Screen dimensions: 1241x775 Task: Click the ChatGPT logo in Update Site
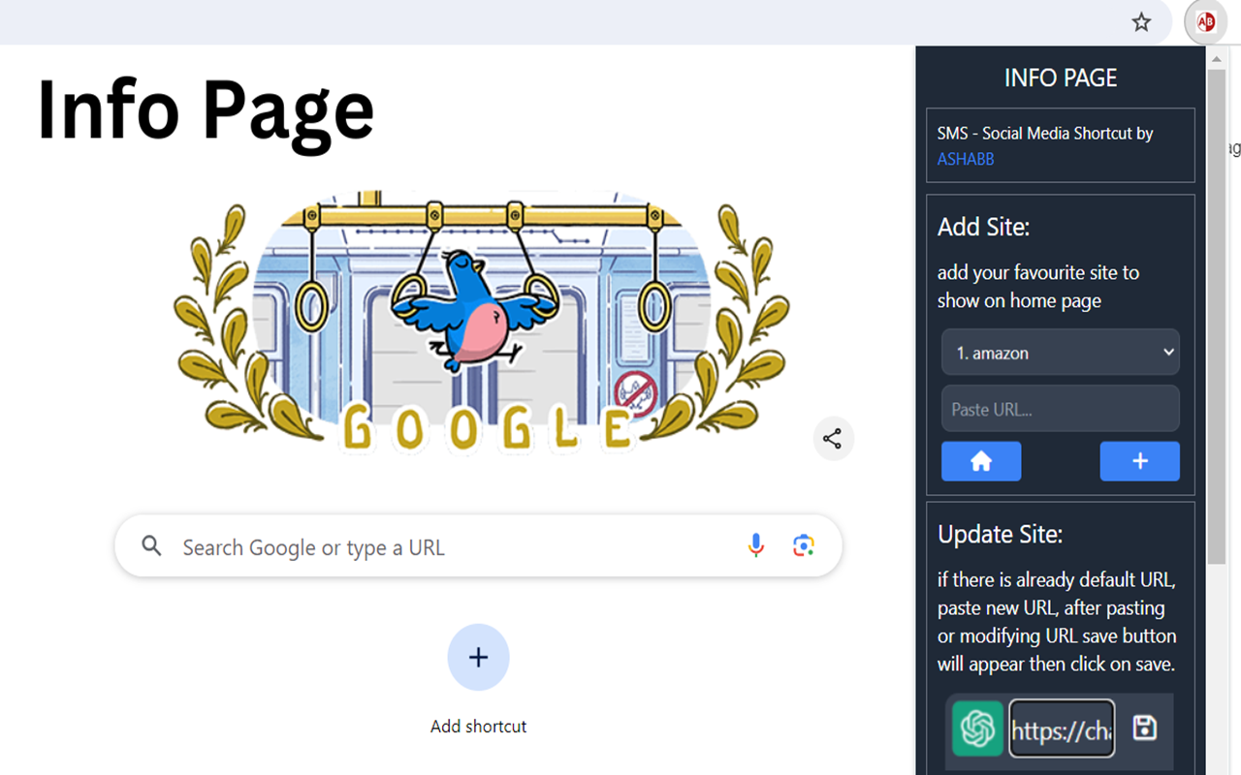click(977, 728)
